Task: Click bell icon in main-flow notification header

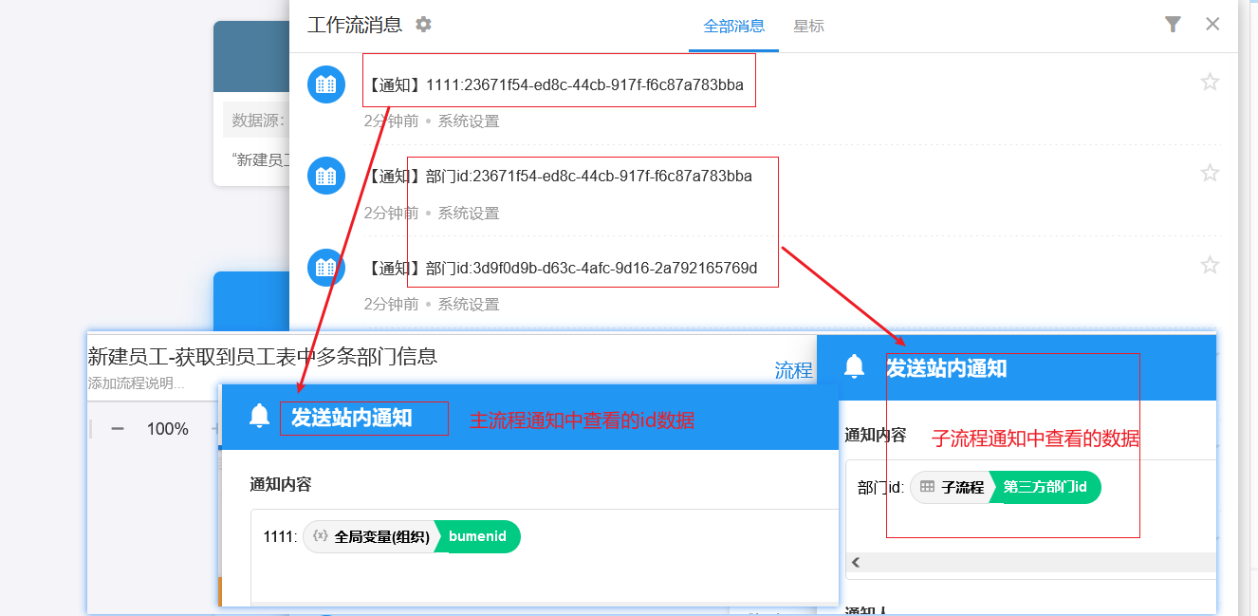Action: click(259, 416)
